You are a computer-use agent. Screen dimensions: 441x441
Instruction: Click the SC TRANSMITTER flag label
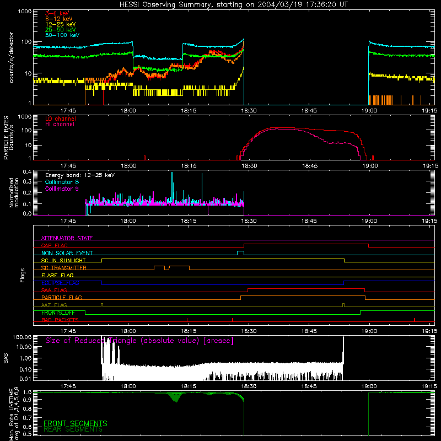(x=64, y=268)
